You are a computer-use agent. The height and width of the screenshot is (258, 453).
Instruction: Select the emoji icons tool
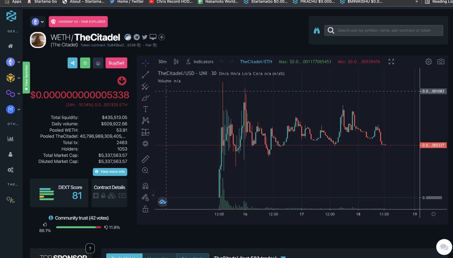tap(145, 144)
